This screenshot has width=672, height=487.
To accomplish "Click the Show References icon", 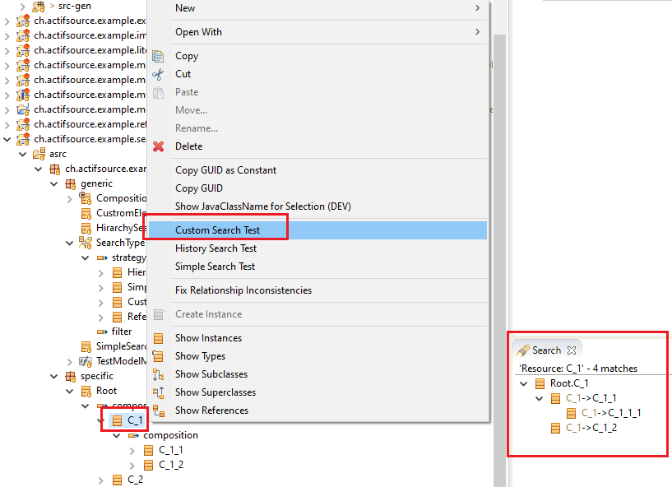I will tap(159, 410).
